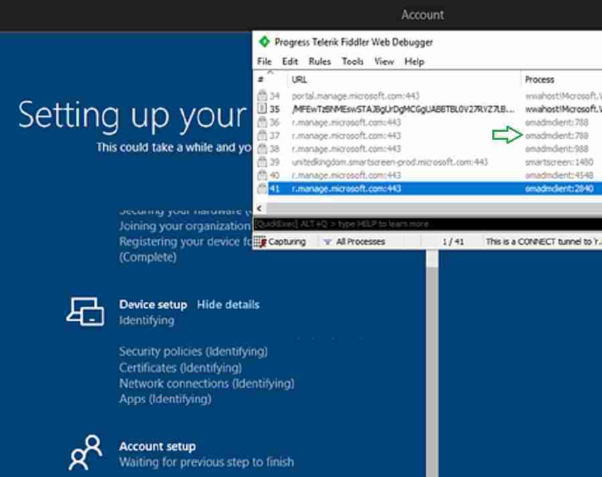602x477 pixels.
Task: Toggle Capturing in the Fiddler status bar
Action: pyautogui.click(x=287, y=242)
